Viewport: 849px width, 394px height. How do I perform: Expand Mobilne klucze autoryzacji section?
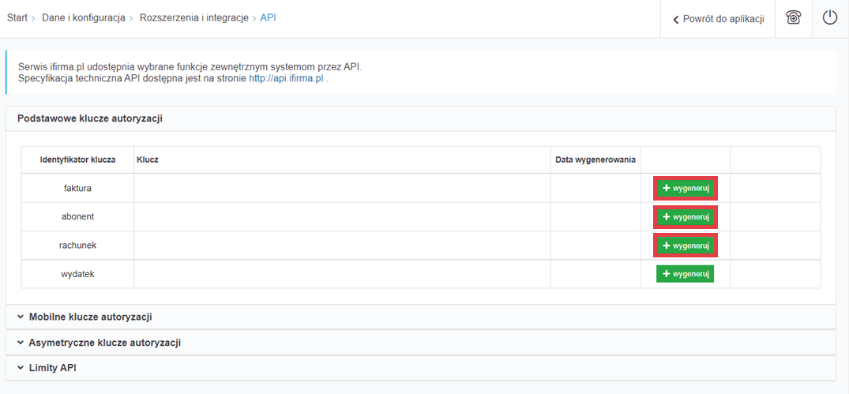coord(90,317)
